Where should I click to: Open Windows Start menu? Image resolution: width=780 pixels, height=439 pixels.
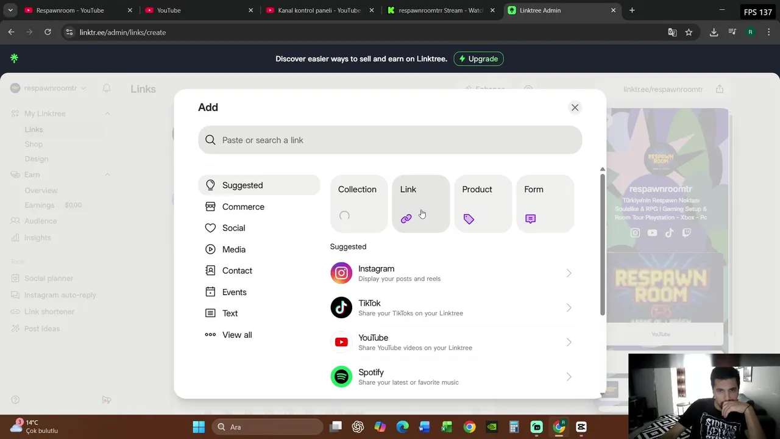[199, 427]
